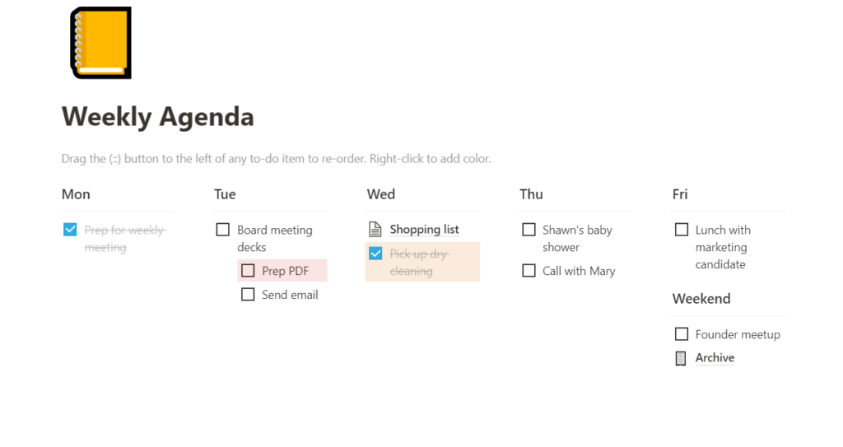Check Lunch with marketing candidate checkbox

tap(681, 230)
